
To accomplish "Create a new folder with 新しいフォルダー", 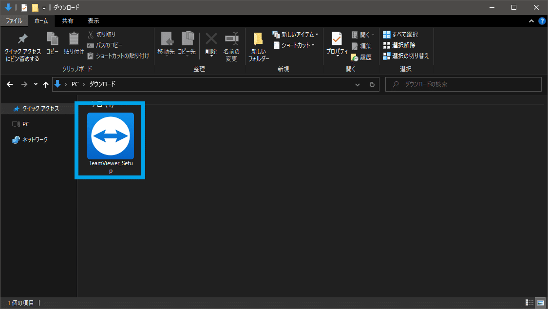I will (259, 47).
